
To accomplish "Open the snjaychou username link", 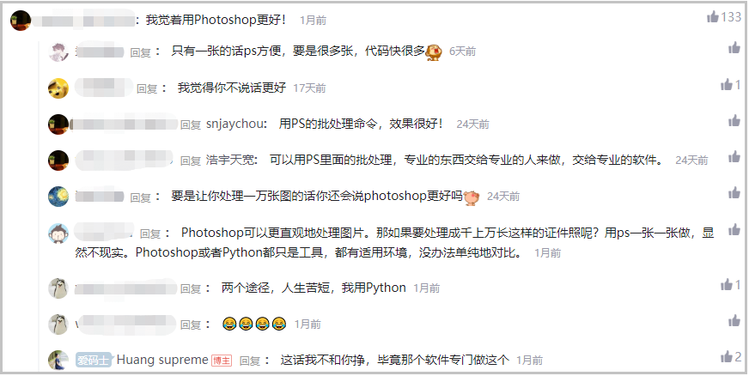I will pos(234,124).
